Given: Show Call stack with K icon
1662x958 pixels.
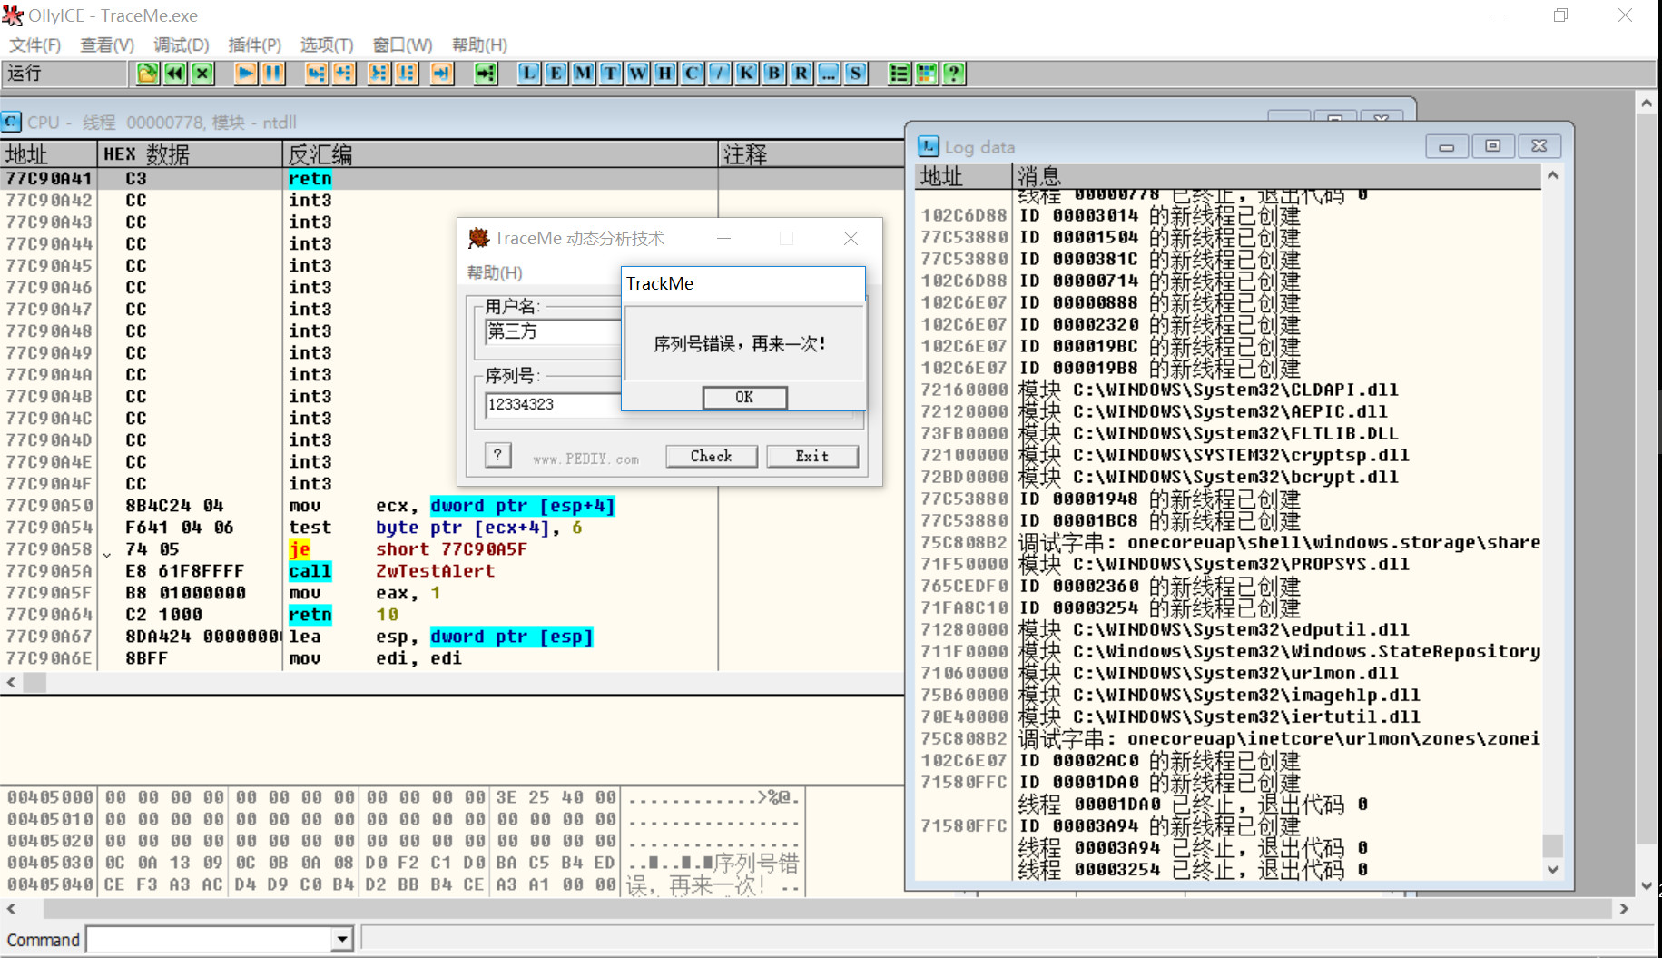Looking at the screenshot, I should pos(747,74).
